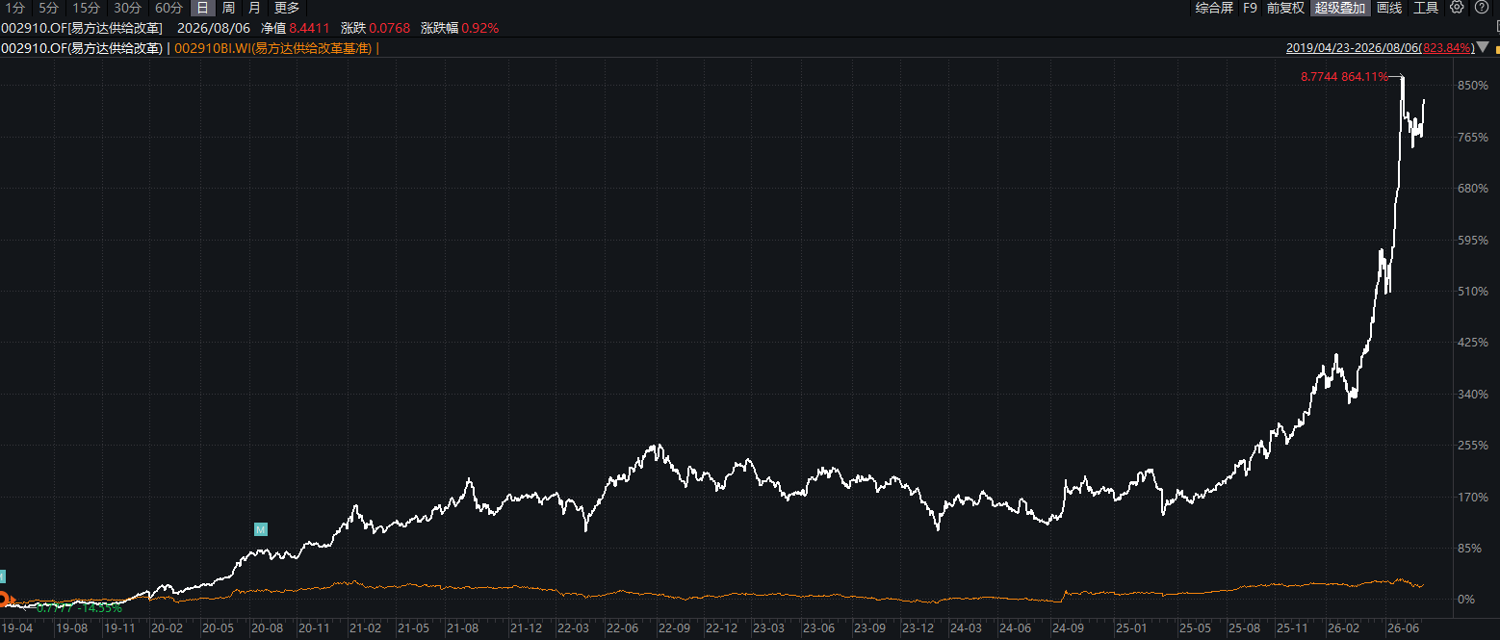Click the F9 button
The width and height of the screenshot is (1500, 640).
point(1250,8)
